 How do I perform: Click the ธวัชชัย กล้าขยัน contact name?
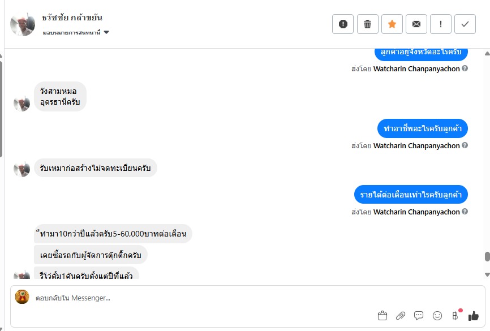click(72, 18)
